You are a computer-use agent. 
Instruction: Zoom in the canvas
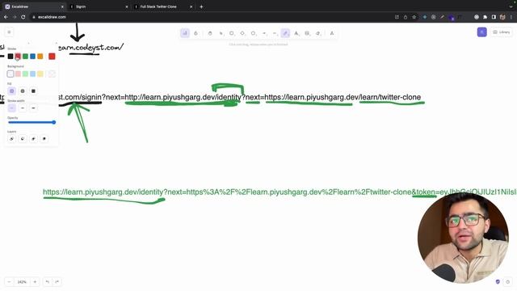point(35,282)
